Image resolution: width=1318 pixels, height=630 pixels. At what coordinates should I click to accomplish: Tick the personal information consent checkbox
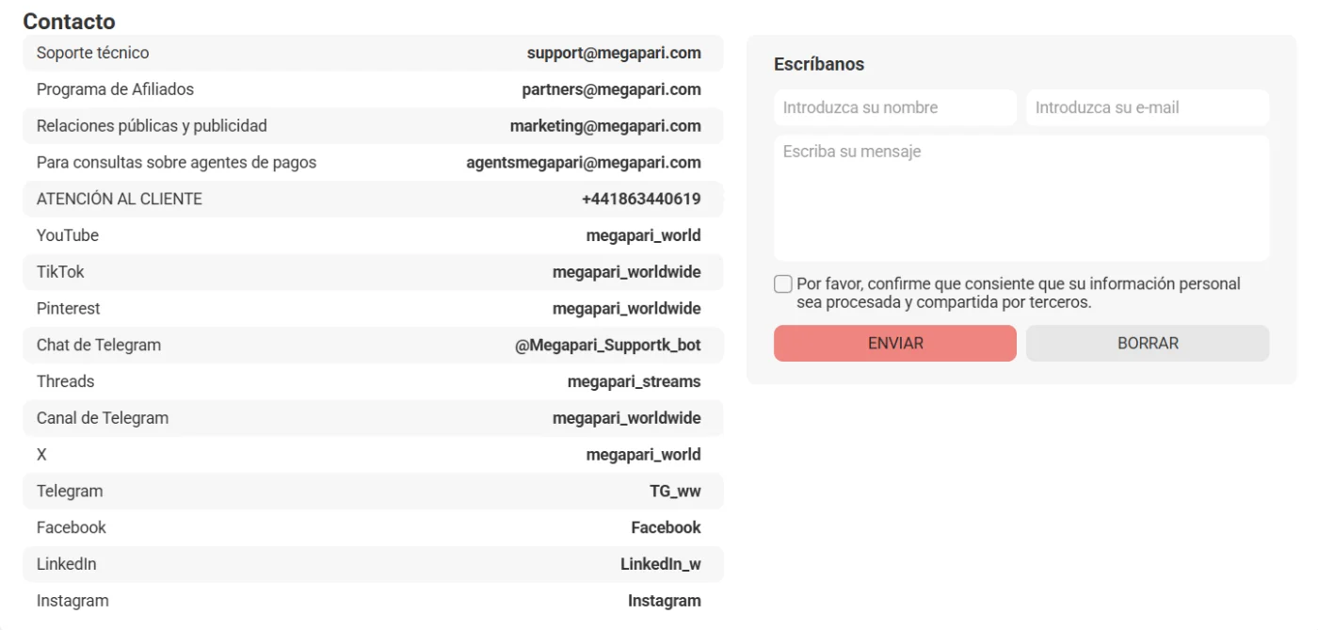point(783,284)
